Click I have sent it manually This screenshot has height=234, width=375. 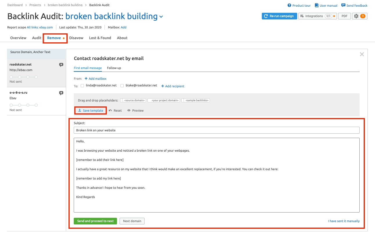tap(344, 221)
